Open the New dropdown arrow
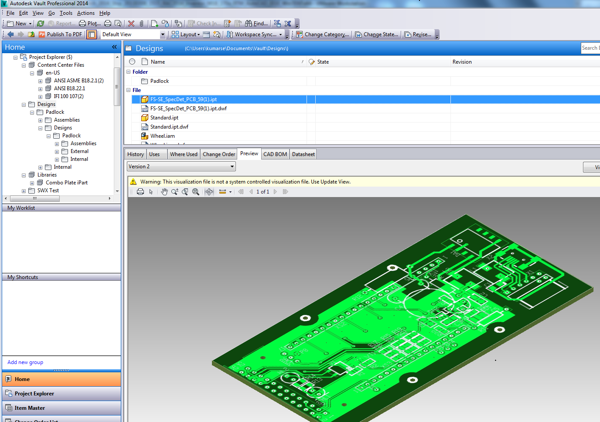The height and width of the screenshot is (422, 600). [30, 24]
